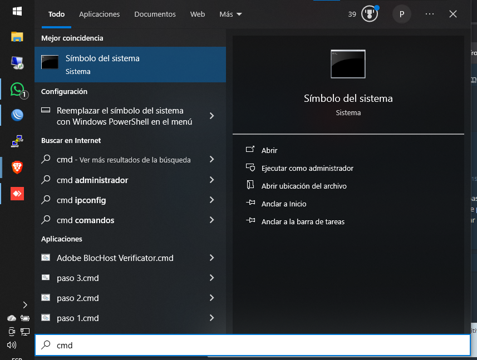Expand arrow for cmd ipconfig

[212, 200]
